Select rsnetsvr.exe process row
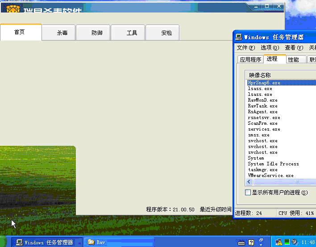 [282, 118]
